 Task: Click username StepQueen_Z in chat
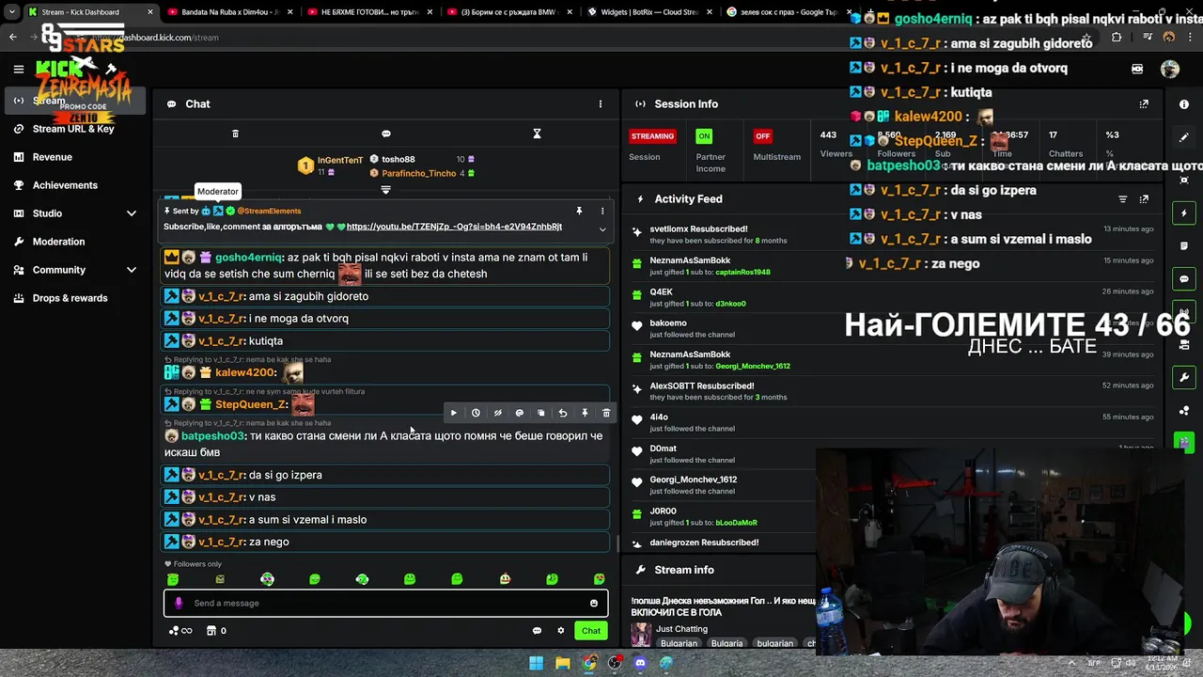pos(249,404)
